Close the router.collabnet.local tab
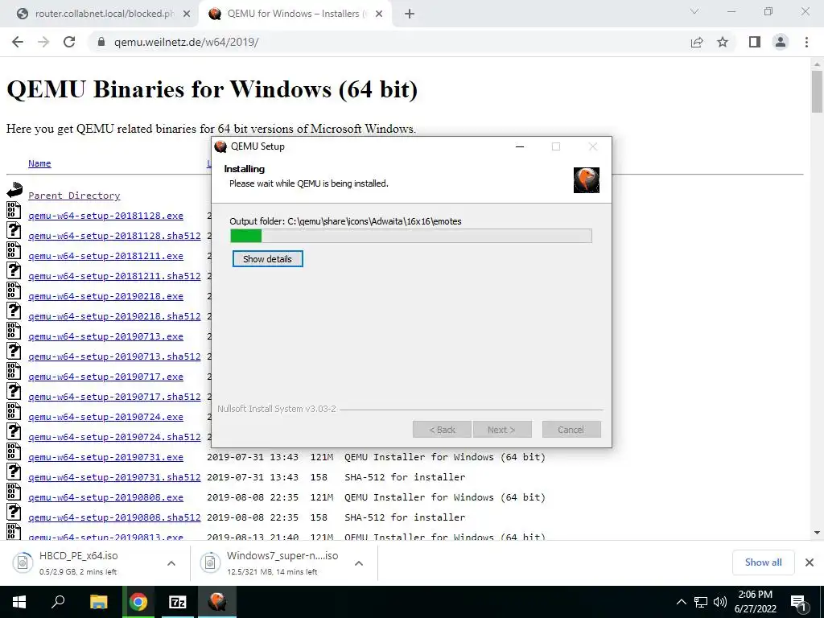 (x=187, y=14)
